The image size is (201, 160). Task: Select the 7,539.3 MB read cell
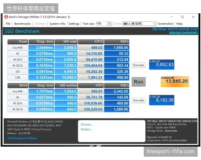pyautogui.click(x=66, y=66)
